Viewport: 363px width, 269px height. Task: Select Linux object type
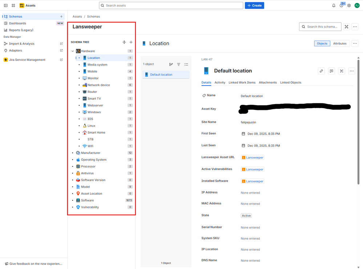(91, 126)
